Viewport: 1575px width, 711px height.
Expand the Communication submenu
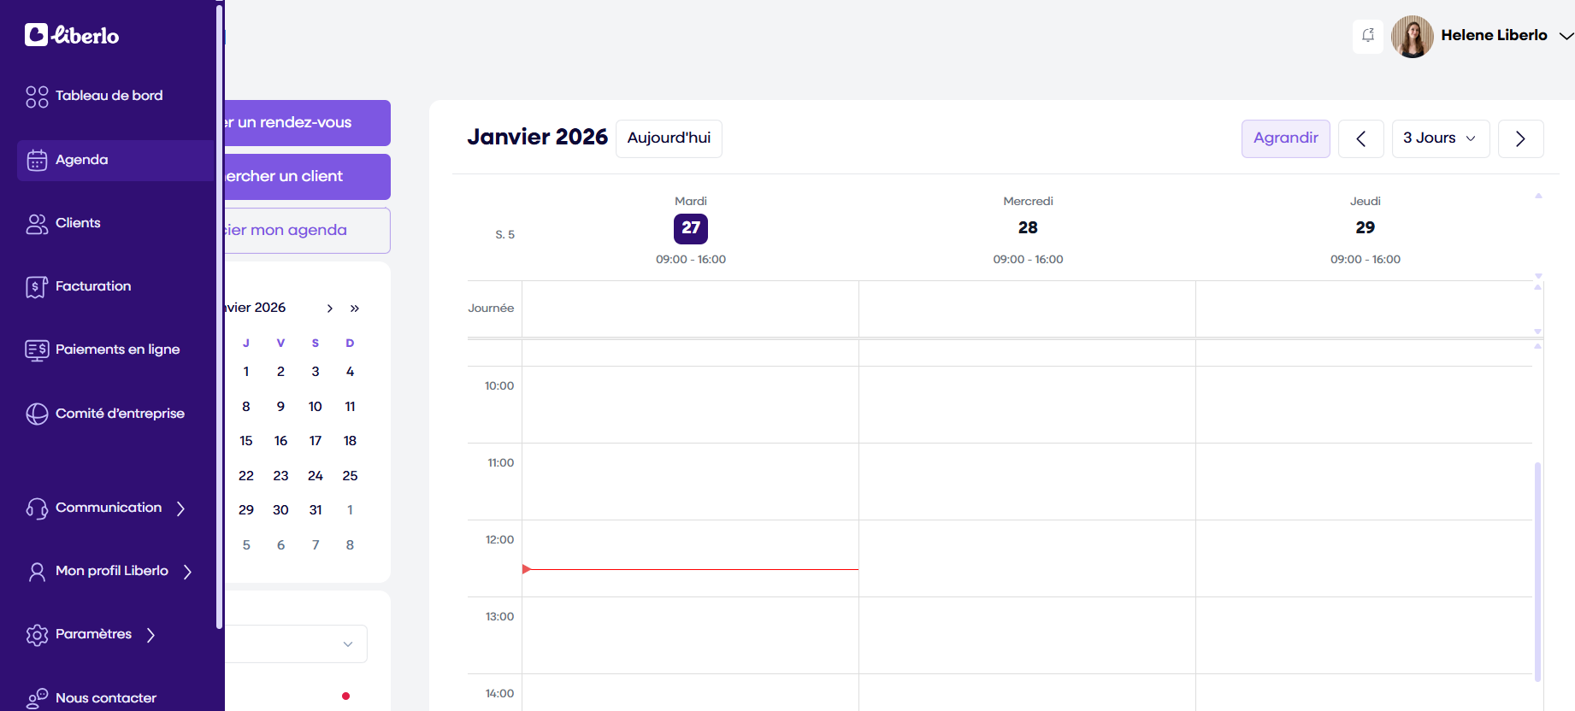pos(180,508)
